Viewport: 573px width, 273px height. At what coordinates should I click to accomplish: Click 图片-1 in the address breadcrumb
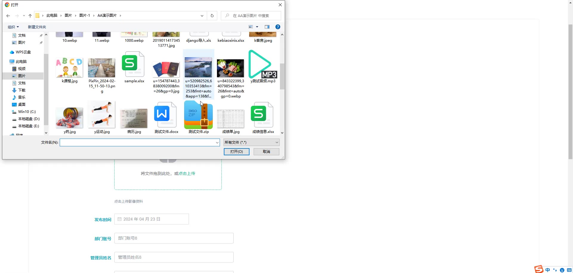coord(84,15)
